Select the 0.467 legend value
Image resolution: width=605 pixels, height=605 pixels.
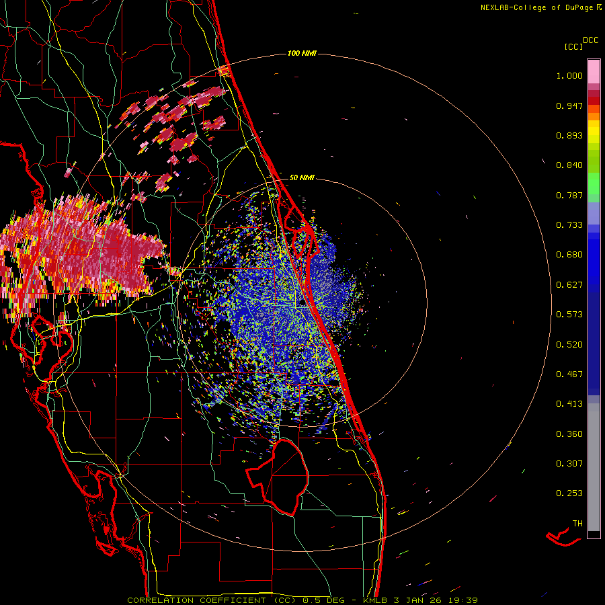click(x=569, y=374)
